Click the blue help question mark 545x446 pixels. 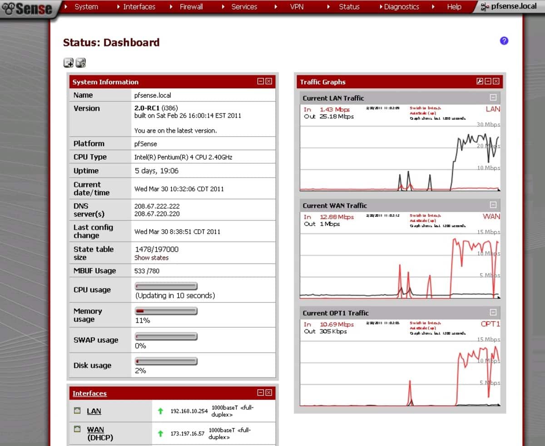click(504, 41)
